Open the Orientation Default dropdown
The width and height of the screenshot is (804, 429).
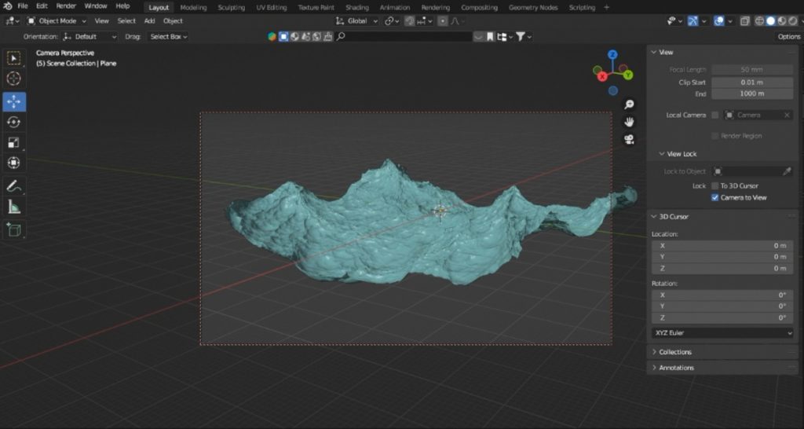tap(90, 36)
